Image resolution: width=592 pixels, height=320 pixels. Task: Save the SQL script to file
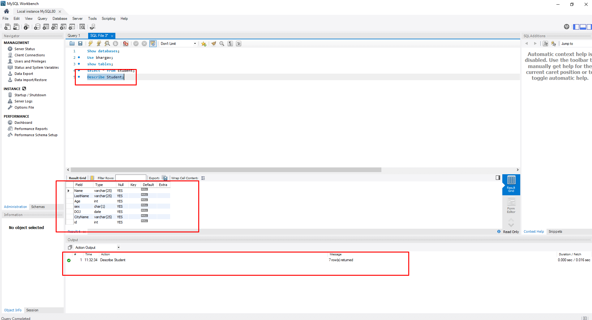coord(80,43)
